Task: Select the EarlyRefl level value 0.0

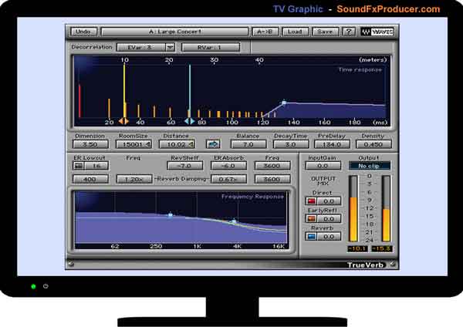Action: pos(329,219)
